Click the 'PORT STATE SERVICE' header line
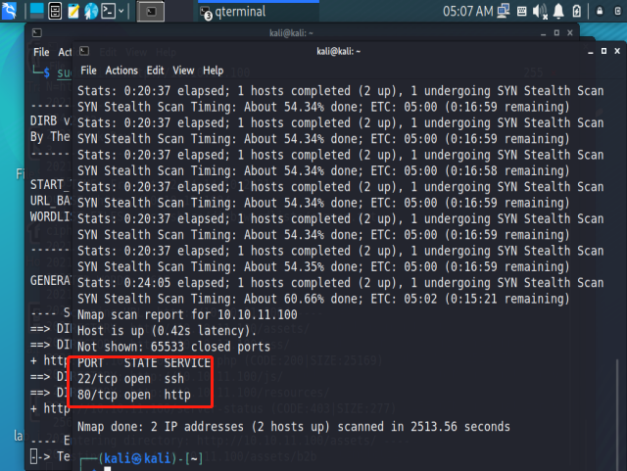This screenshot has width=627, height=471. coord(144,362)
